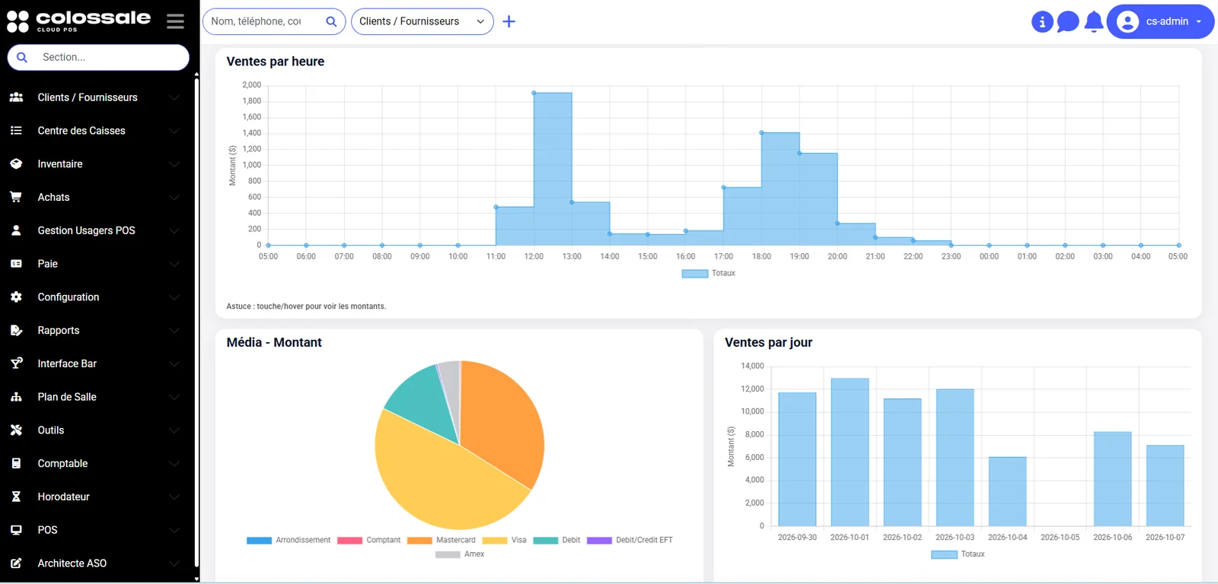The height and width of the screenshot is (584, 1218).
Task: Click the Colossale Cloud POS logo
Action: (x=78, y=21)
